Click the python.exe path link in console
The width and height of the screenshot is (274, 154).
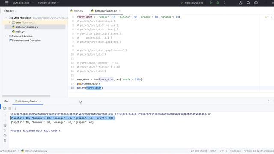(x=62, y=114)
